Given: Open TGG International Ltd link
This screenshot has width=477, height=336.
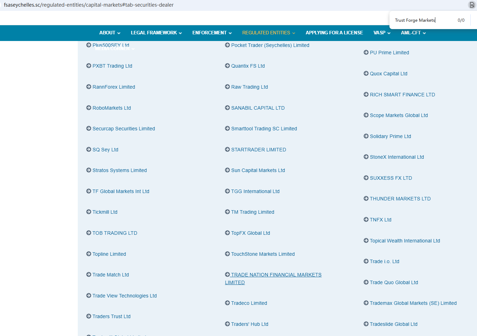Looking at the screenshot, I should point(255,191).
